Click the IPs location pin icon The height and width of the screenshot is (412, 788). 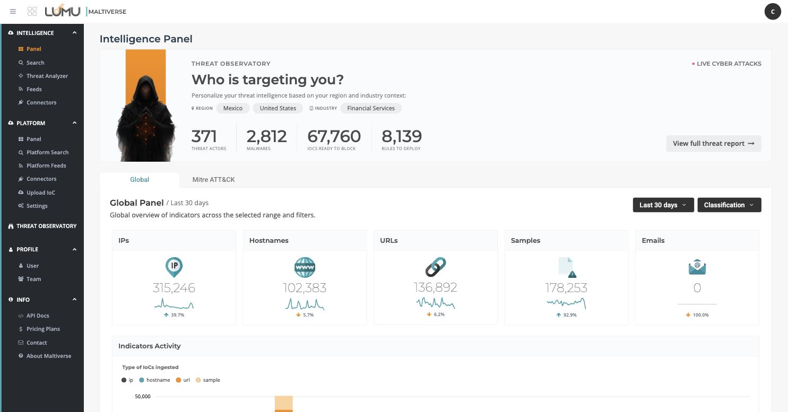[x=174, y=267]
